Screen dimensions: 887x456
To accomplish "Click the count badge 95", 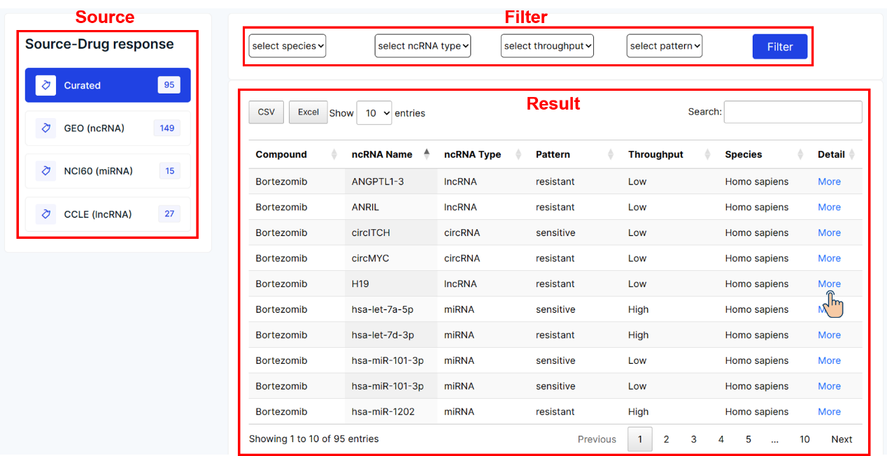I will pos(169,85).
